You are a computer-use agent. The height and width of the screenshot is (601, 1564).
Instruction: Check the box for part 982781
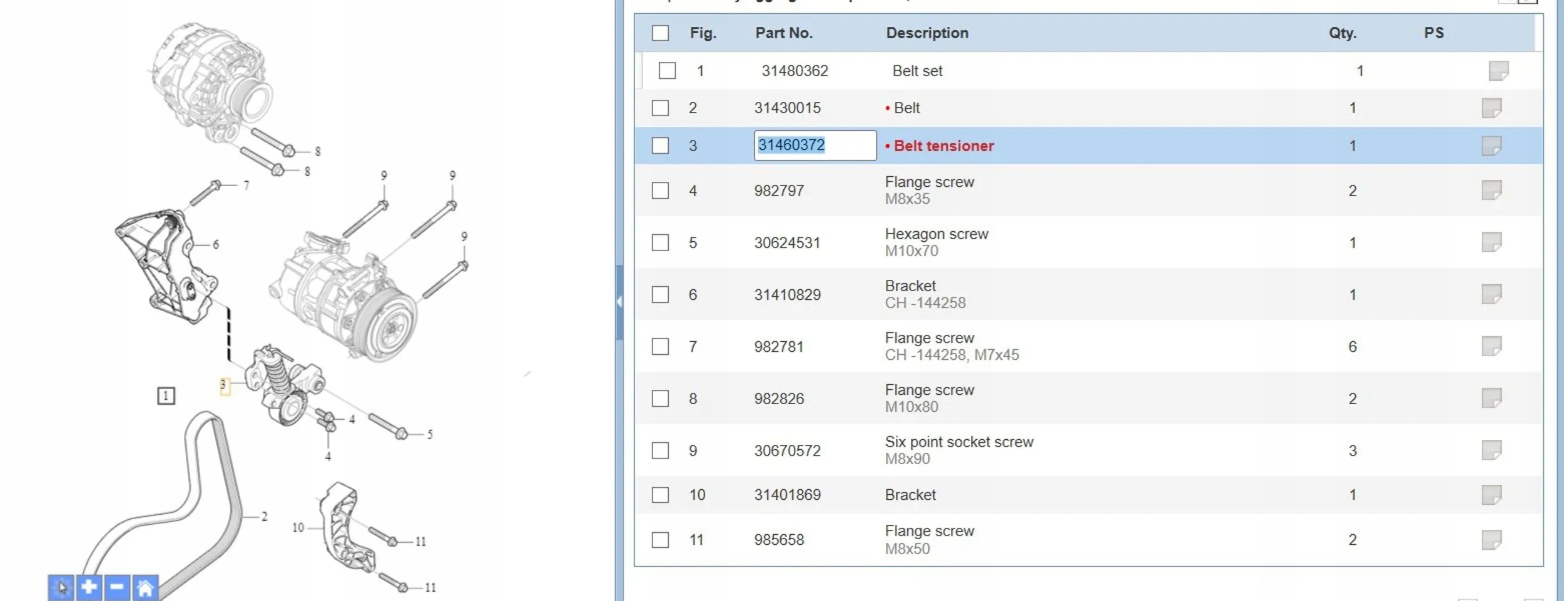click(660, 347)
